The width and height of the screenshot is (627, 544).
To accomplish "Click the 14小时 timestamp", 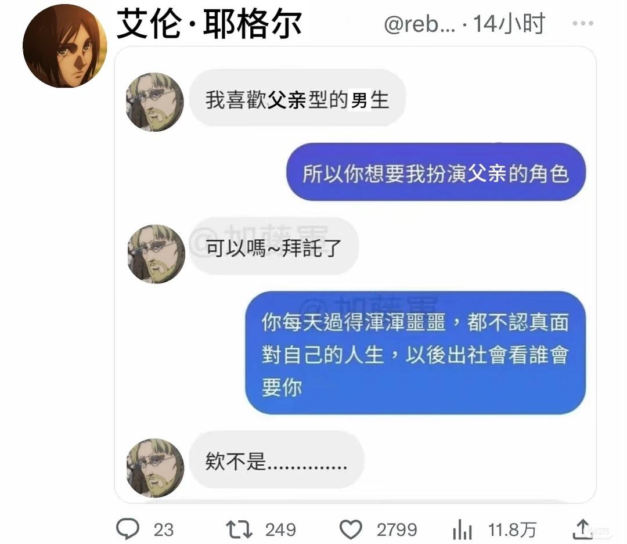I will pos(509,23).
